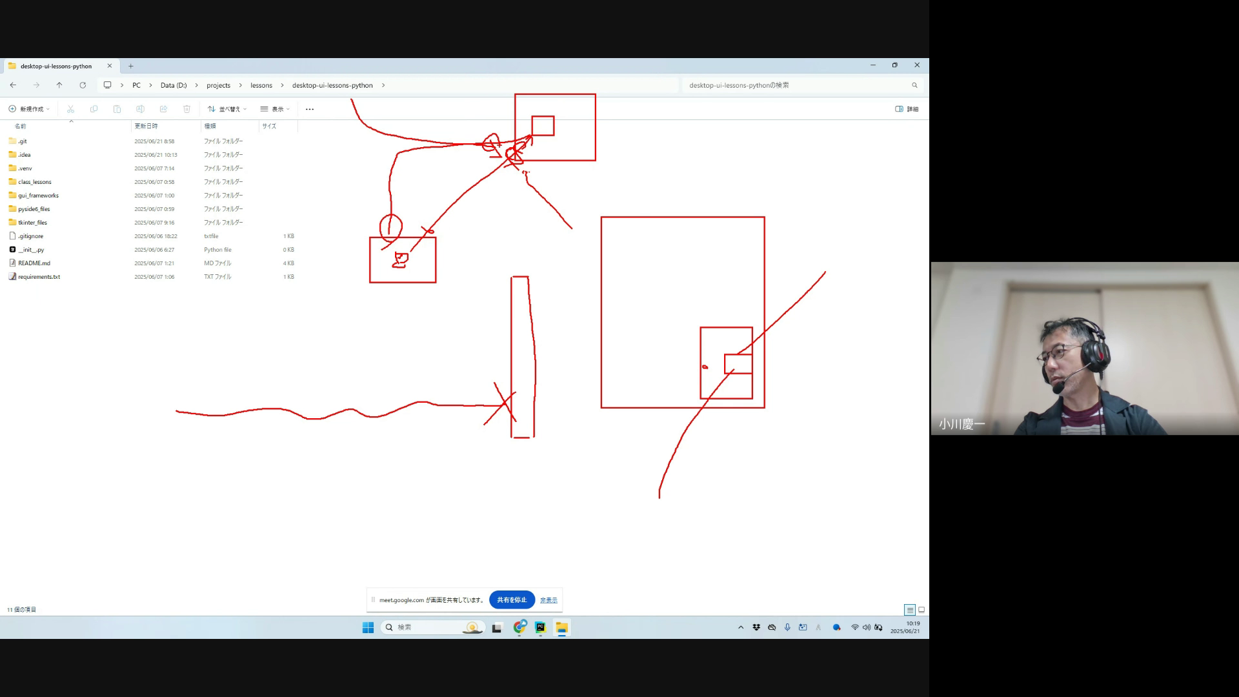Switch to large thumbnails view in status bar
Image resolution: width=1239 pixels, height=697 pixels.
click(x=922, y=610)
